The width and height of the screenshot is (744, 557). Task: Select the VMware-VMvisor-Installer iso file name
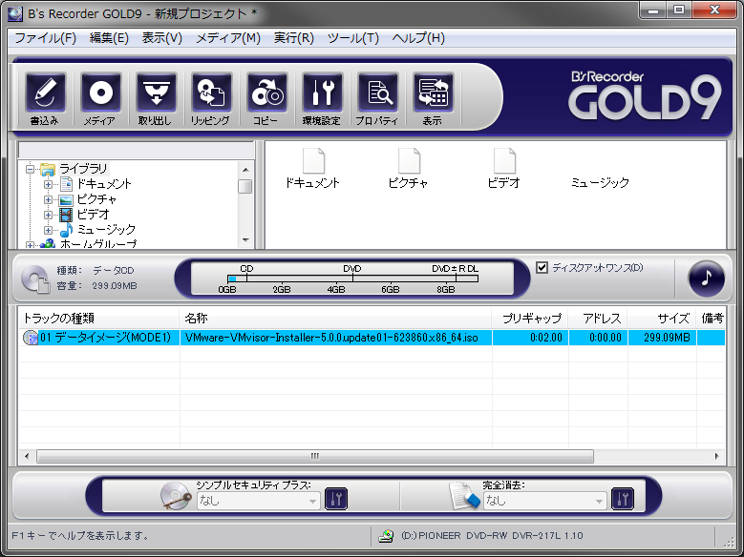click(331, 338)
